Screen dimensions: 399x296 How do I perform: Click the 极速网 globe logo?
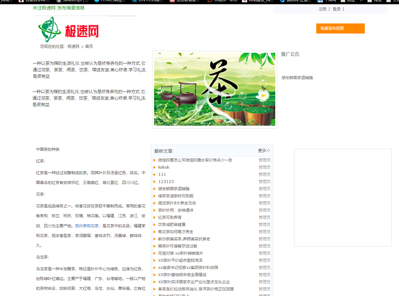tap(69, 30)
